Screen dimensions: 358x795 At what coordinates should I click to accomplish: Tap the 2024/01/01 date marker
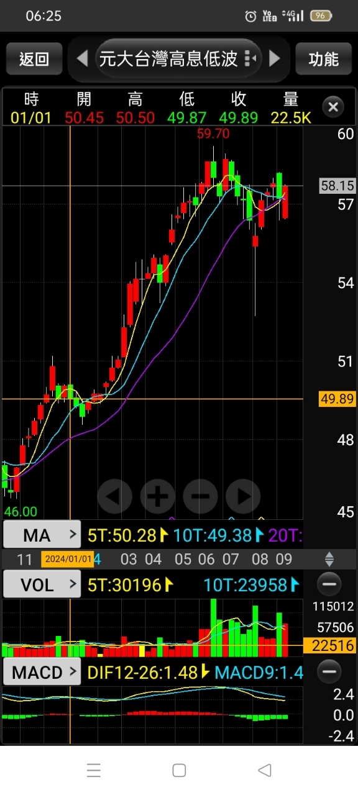(68, 559)
